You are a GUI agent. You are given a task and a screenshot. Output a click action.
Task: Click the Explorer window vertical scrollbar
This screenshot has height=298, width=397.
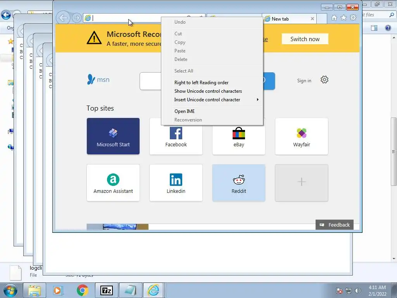[x=394, y=152]
